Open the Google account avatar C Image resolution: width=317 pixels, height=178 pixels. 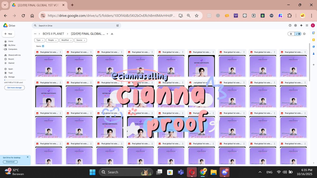click(313, 26)
